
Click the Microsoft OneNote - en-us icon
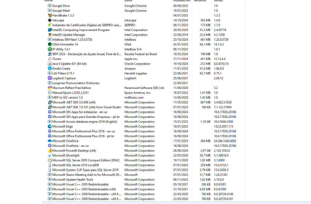50,146
